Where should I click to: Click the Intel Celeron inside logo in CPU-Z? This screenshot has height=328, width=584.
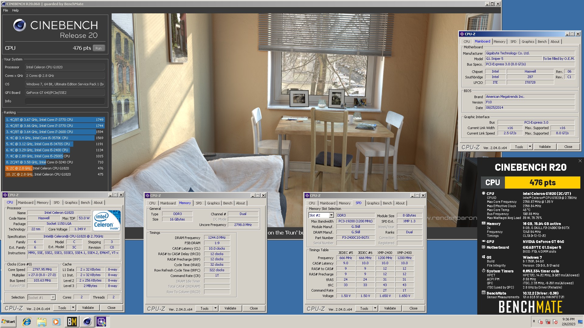click(106, 220)
